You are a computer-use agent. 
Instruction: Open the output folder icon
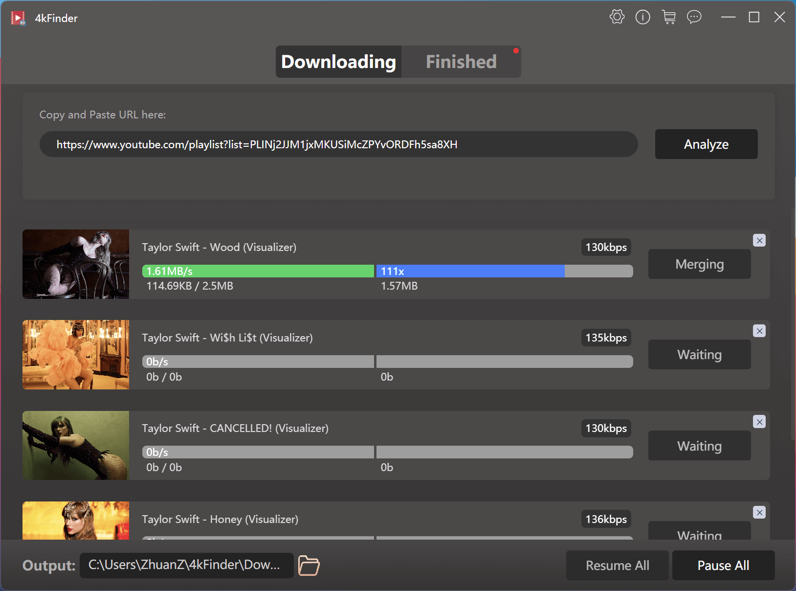pyautogui.click(x=308, y=565)
